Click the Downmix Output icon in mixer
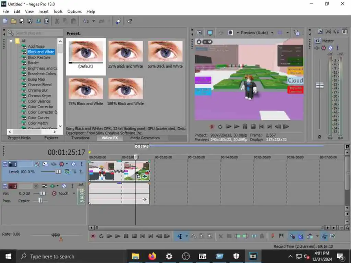The width and height of the screenshot is (351, 263). point(328,32)
